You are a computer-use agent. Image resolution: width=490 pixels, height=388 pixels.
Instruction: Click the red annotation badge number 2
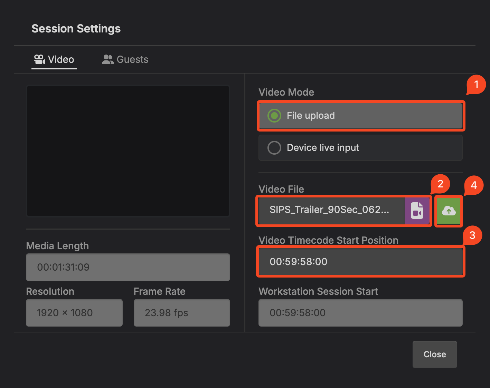pyautogui.click(x=440, y=184)
